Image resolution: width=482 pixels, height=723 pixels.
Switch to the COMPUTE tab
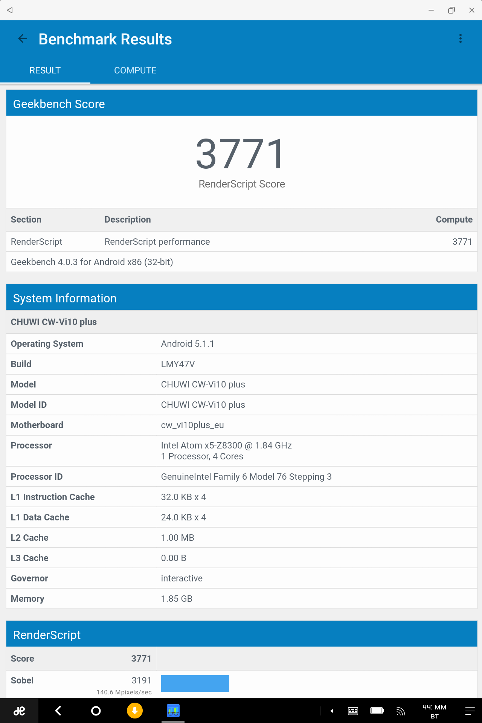pyautogui.click(x=135, y=70)
